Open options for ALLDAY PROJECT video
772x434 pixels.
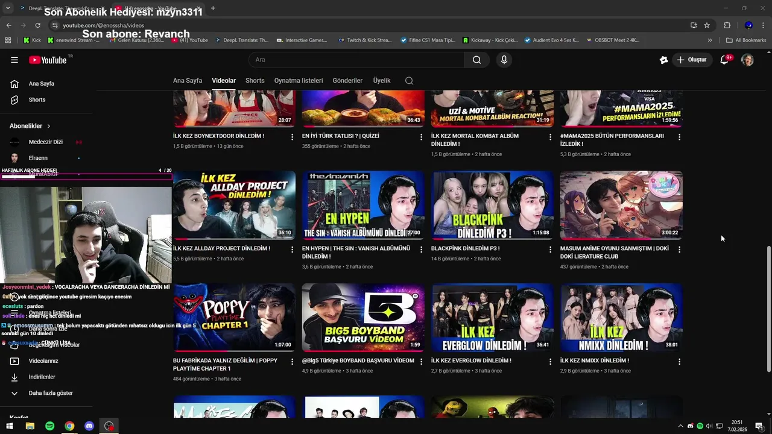292,250
